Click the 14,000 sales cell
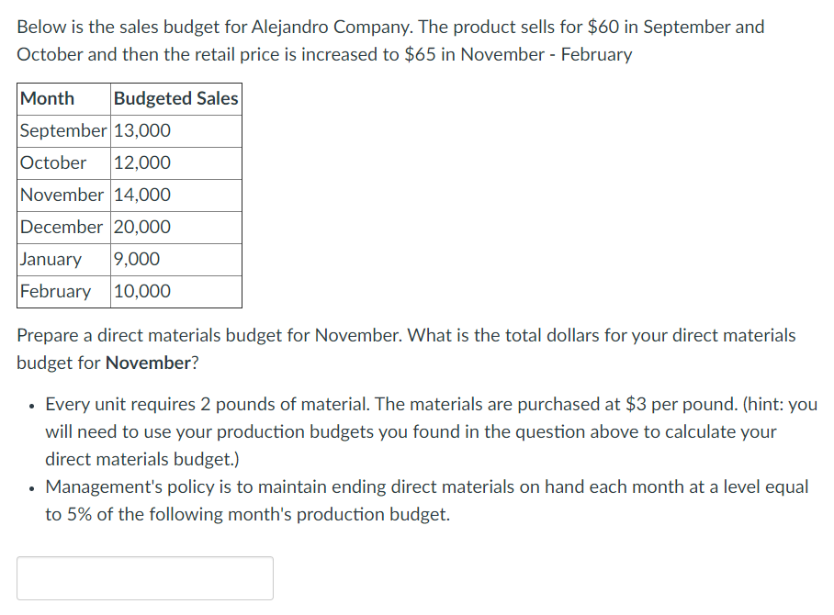The height and width of the screenshot is (615, 834). pos(141,195)
